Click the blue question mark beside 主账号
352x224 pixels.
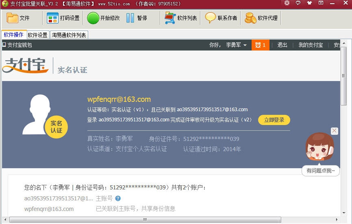118,198
